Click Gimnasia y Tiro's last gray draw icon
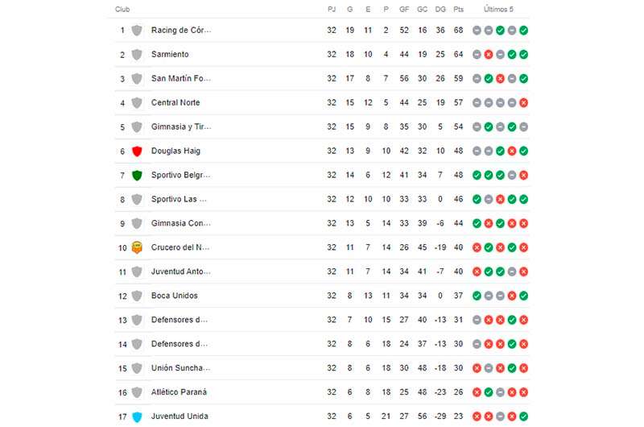644x427 pixels. [x=524, y=127]
